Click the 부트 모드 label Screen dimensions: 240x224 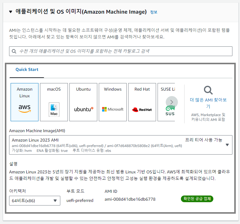[75, 191]
